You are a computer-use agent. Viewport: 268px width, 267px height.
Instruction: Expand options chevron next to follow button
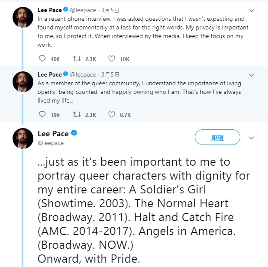252,138
